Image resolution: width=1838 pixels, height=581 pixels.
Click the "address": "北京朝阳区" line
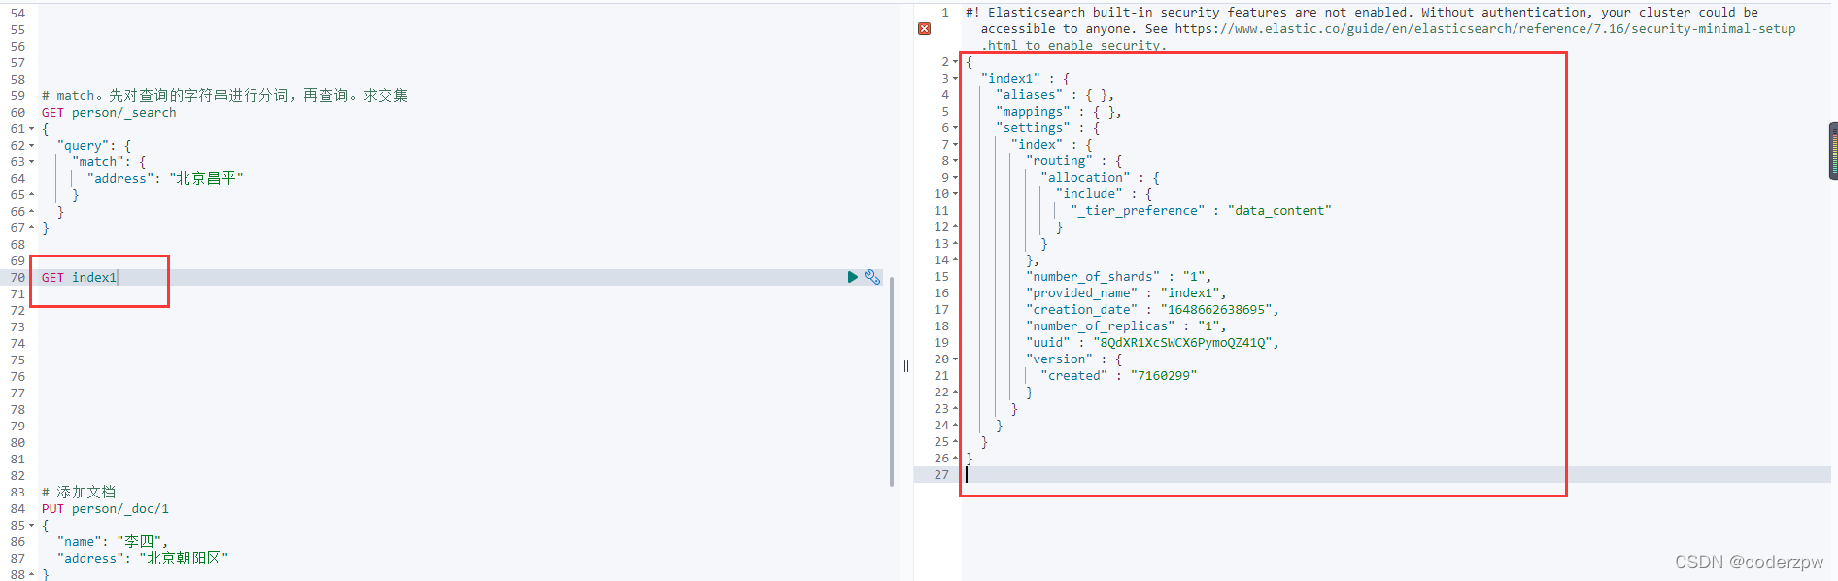coord(143,559)
